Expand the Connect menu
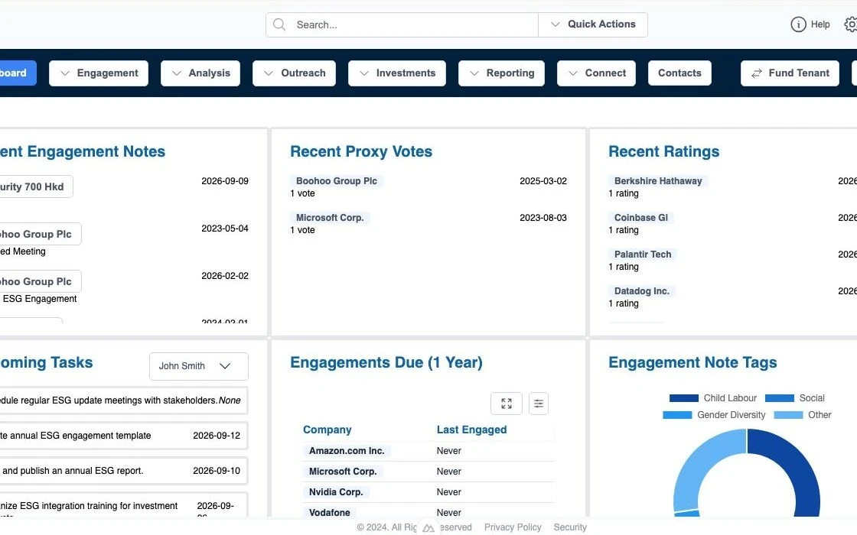This screenshot has height=535, width=857. pyautogui.click(x=596, y=73)
